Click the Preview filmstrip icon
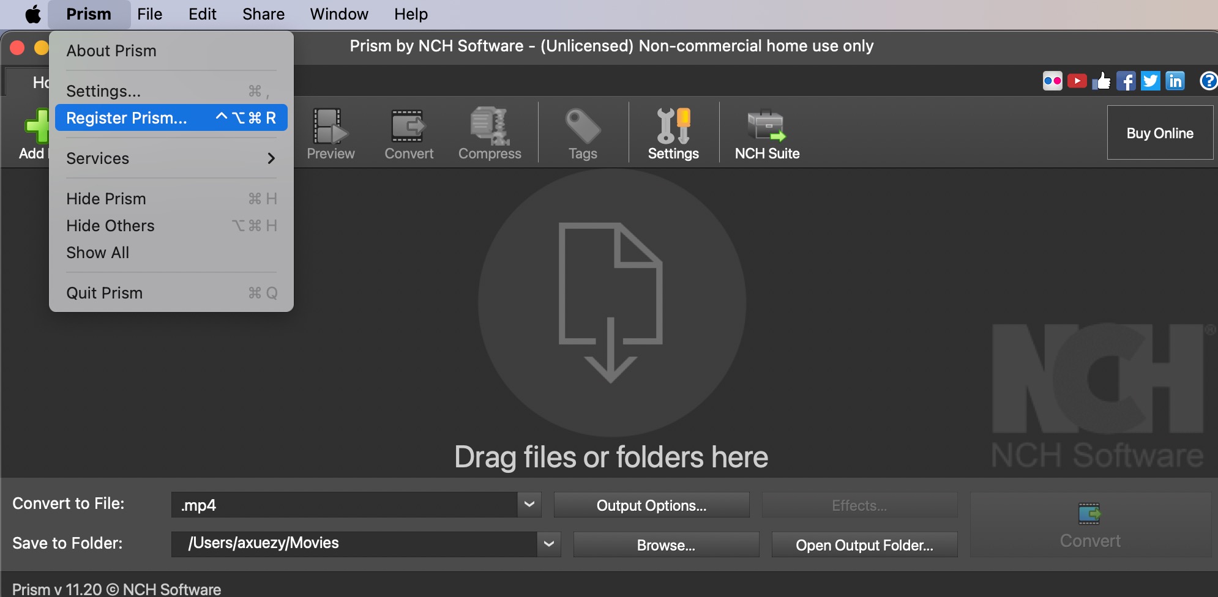The width and height of the screenshot is (1218, 597). (x=330, y=126)
